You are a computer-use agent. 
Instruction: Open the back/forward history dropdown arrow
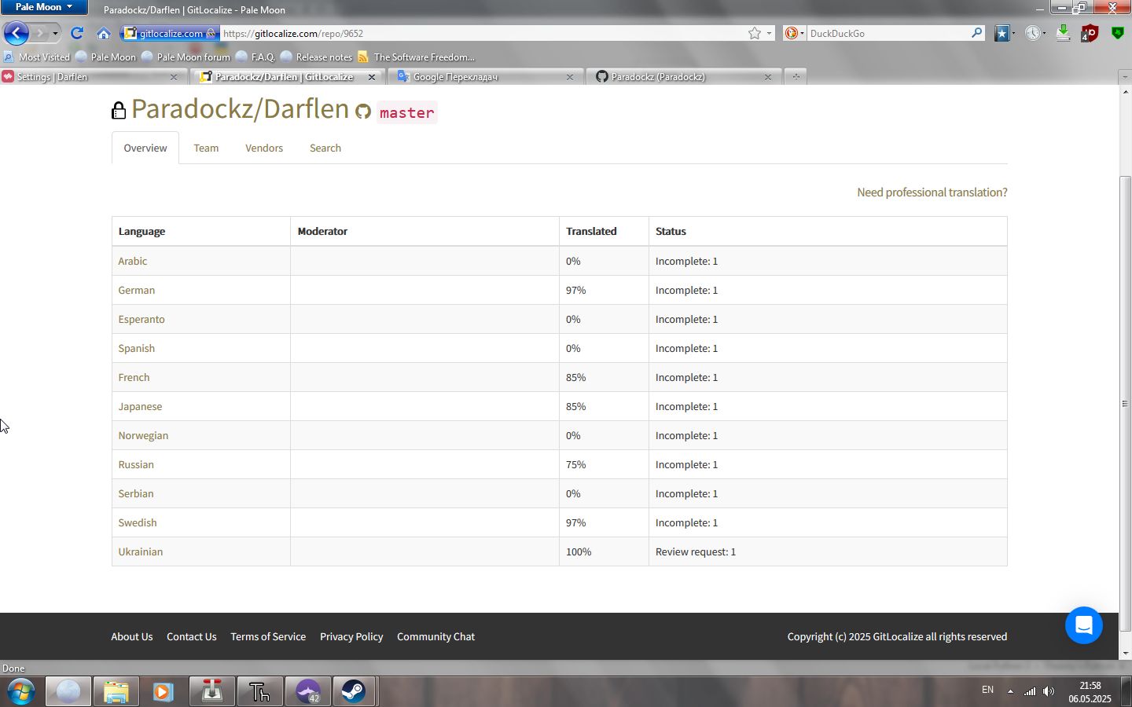pyautogui.click(x=55, y=34)
